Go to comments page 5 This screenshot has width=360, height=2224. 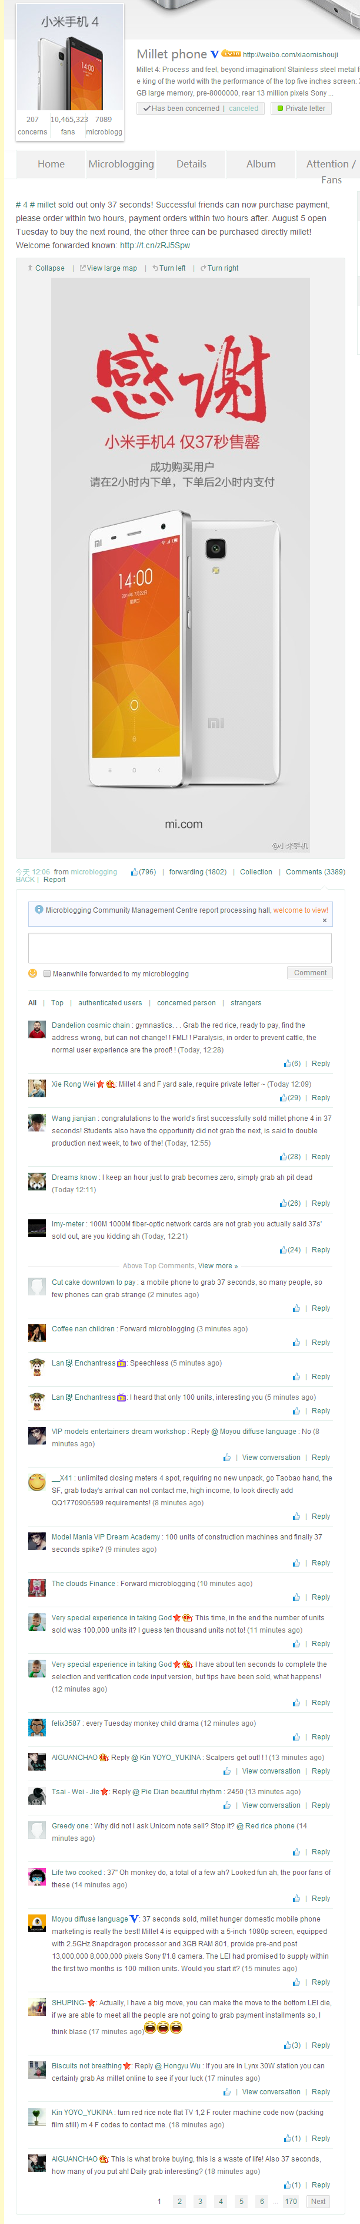241,2202
